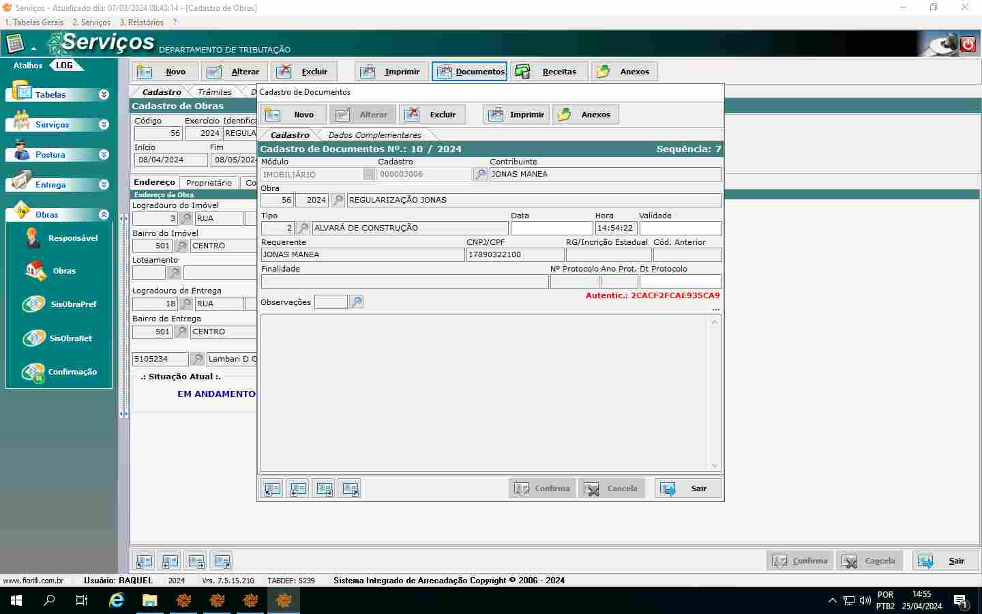
Task: Click the last record navigation icon in dialog
Action: 351,489
